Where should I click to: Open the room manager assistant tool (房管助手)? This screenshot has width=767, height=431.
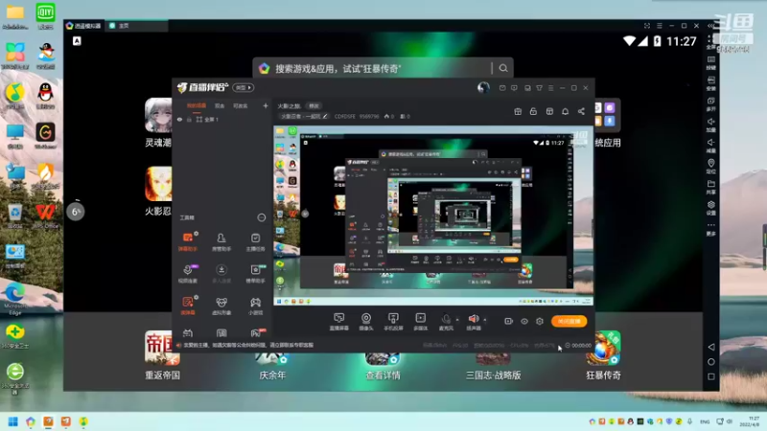(221, 241)
